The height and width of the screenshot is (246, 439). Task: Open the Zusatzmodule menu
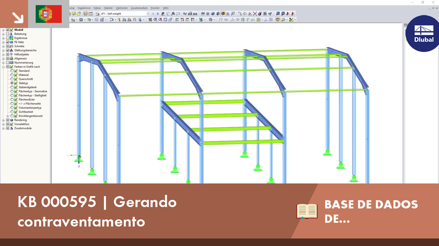point(139,8)
